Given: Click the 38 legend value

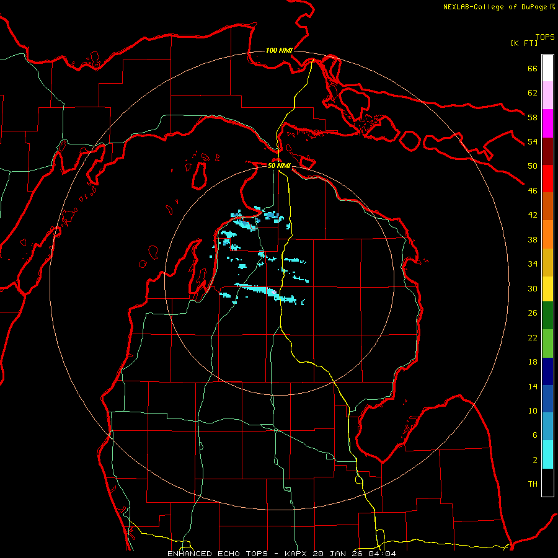Looking at the screenshot, I should pos(533,239).
